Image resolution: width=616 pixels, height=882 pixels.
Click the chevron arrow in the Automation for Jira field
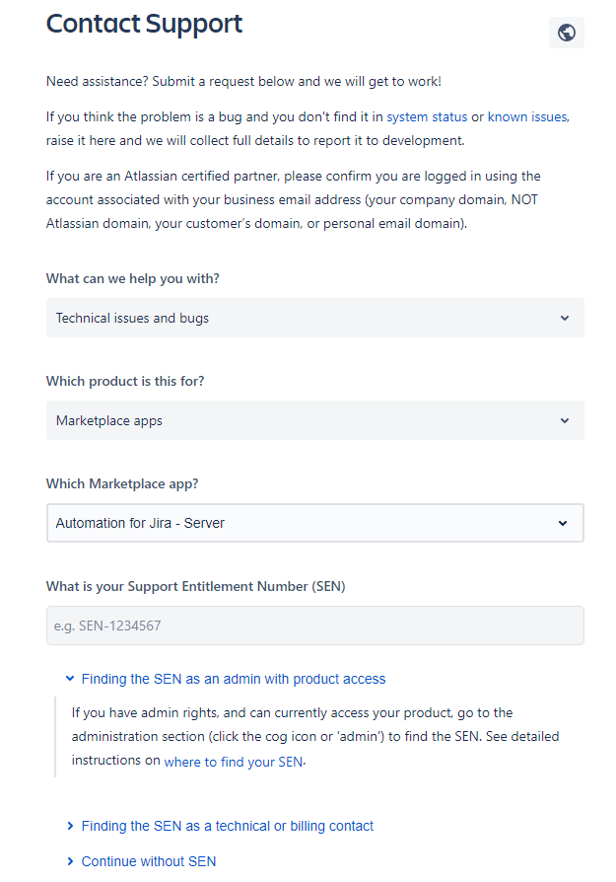point(563,523)
